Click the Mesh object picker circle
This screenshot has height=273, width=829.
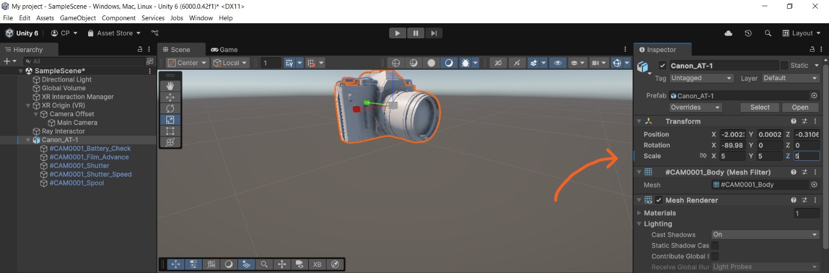[814, 185]
